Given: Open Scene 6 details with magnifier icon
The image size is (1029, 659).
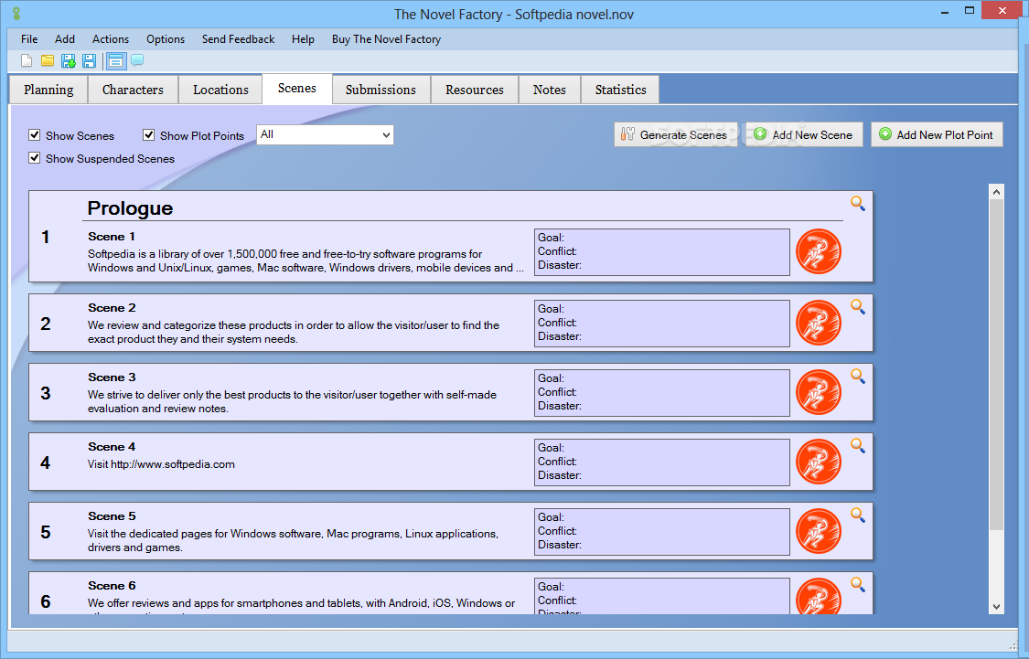Looking at the screenshot, I should coord(858,584).
